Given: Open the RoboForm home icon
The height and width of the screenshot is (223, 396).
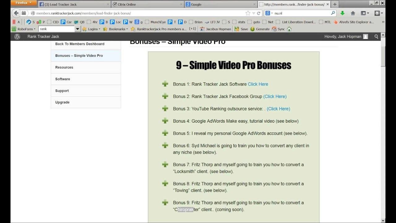Looking at the screenshot, I should point(289,29).
